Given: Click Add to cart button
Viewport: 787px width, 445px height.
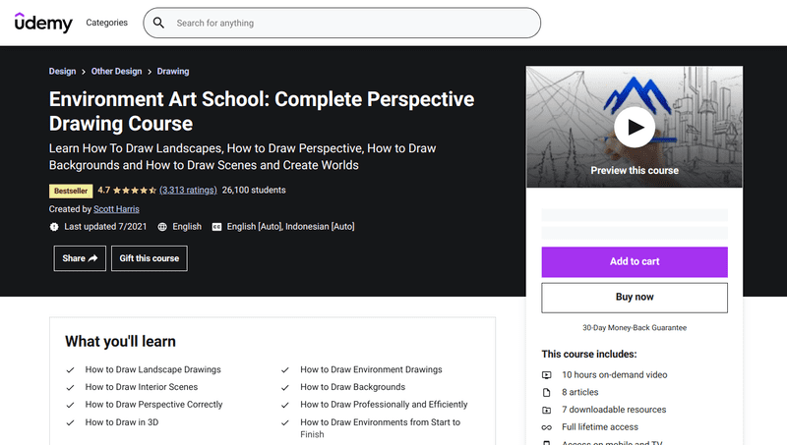Looking at the screenshot, I should (x=635, y=261).
